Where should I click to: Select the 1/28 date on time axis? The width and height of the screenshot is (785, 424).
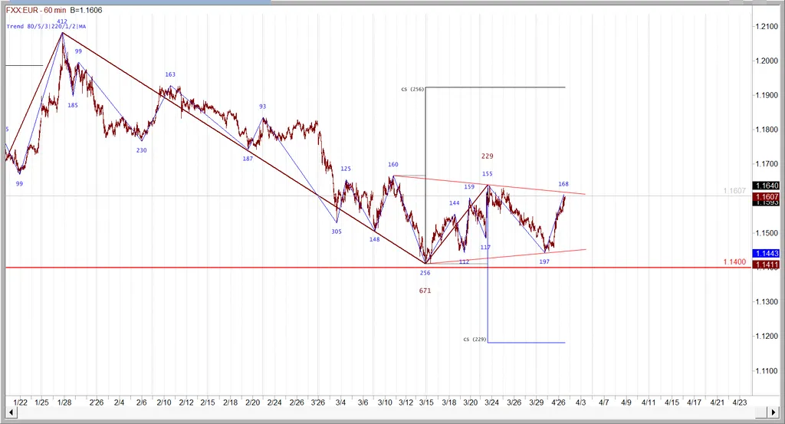pos(64,402)
